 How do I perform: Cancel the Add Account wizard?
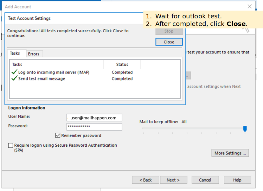click(205, 180)
